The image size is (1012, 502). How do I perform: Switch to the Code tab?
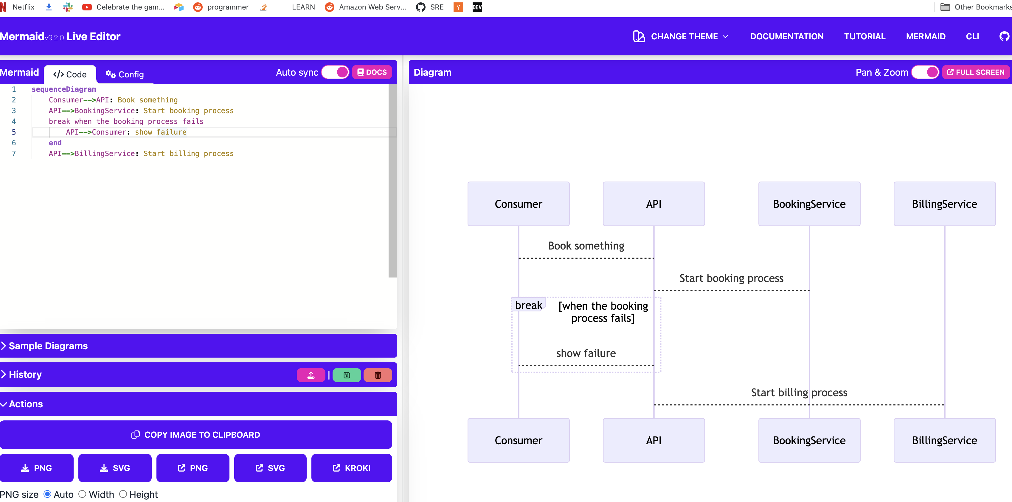click(70, 74)
